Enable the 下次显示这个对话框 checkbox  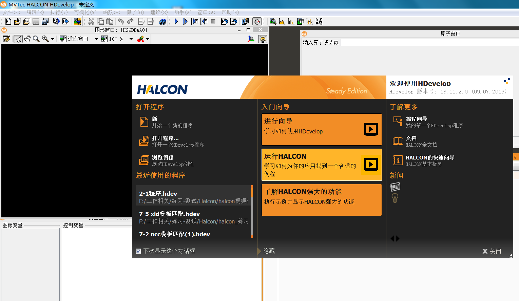(138, 251)
